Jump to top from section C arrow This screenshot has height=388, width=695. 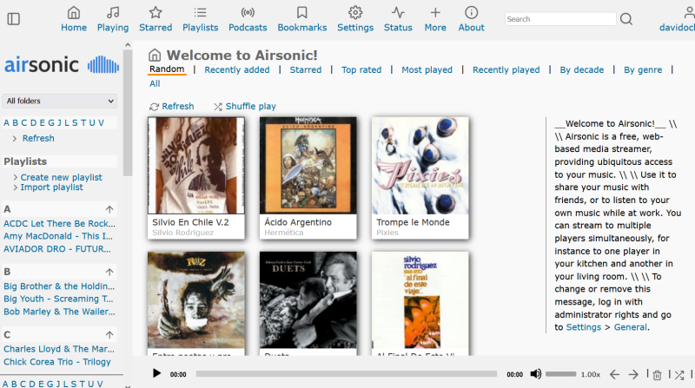(109, 335)
